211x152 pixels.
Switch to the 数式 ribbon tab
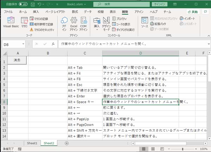pos(75,12)
